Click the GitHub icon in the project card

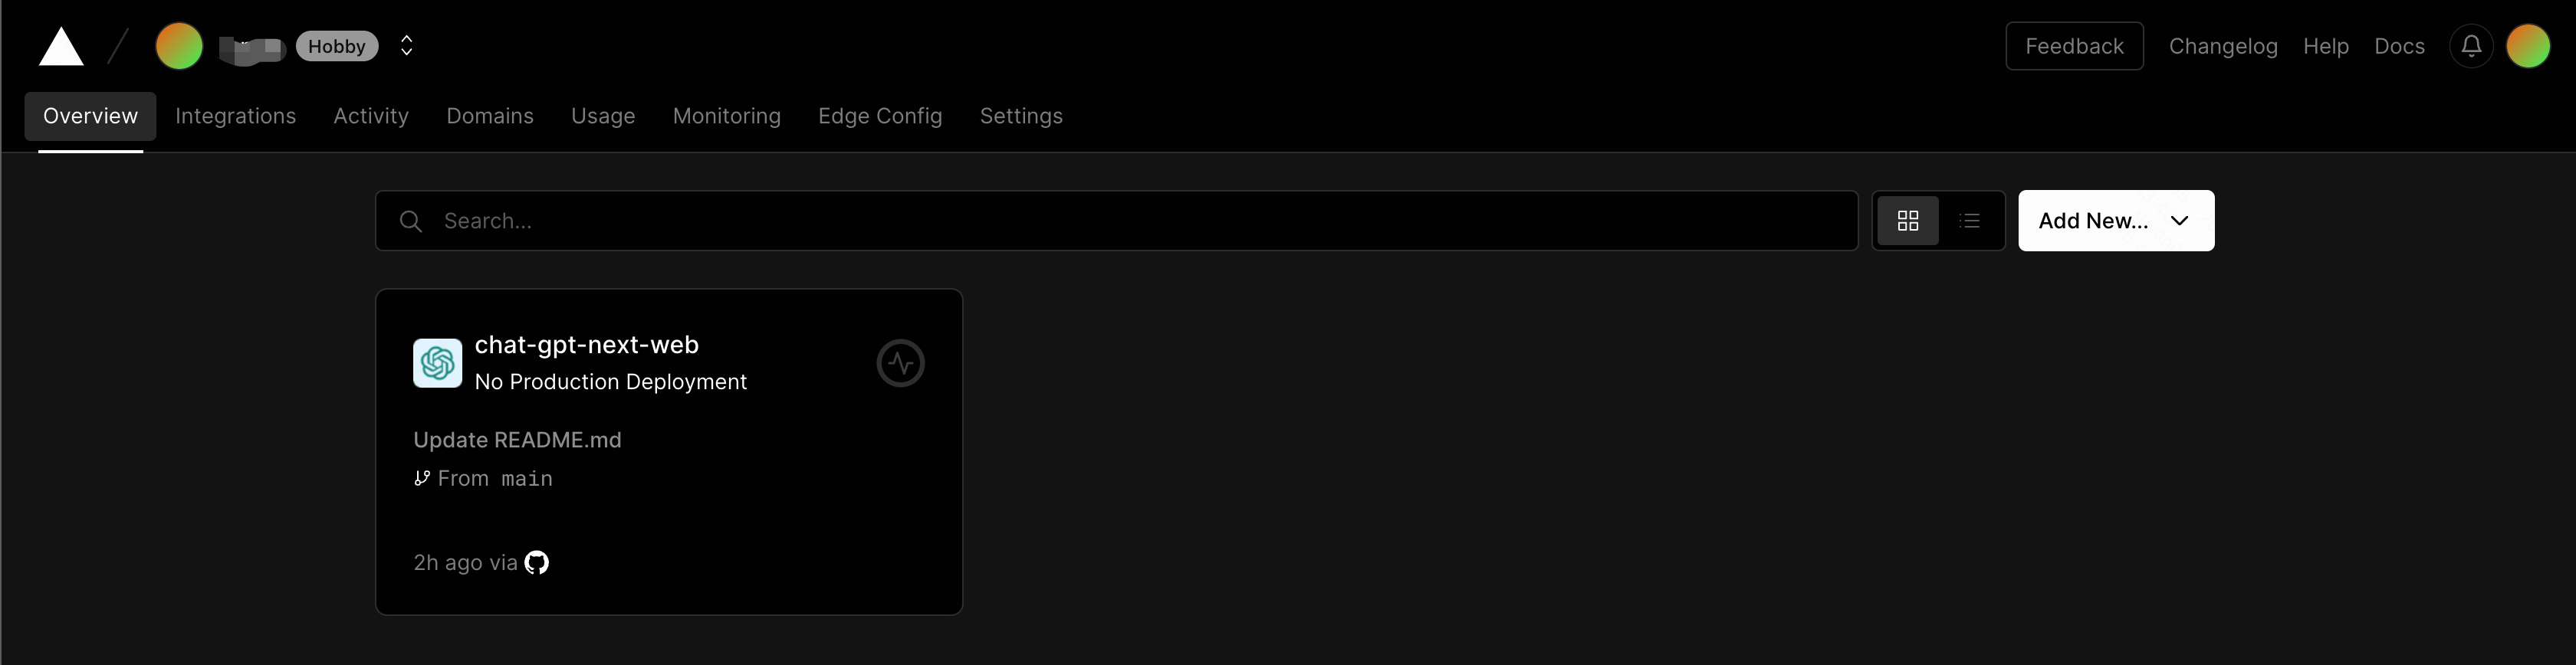click(x=537, y=562)
